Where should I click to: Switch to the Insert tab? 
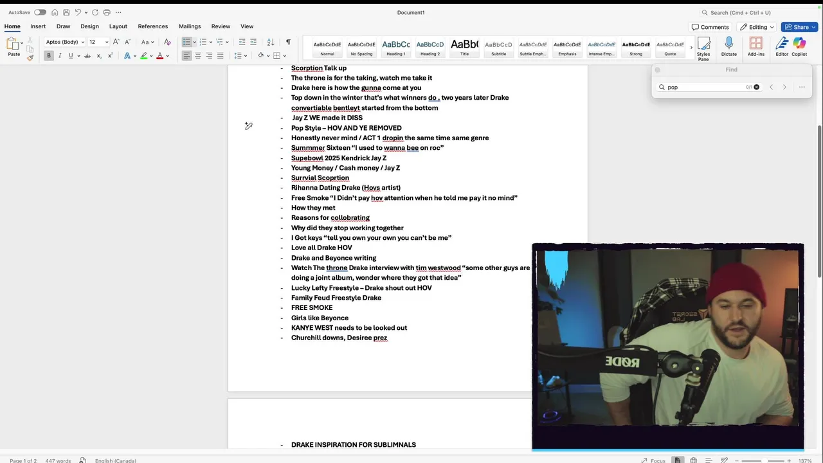coord(38,26)
